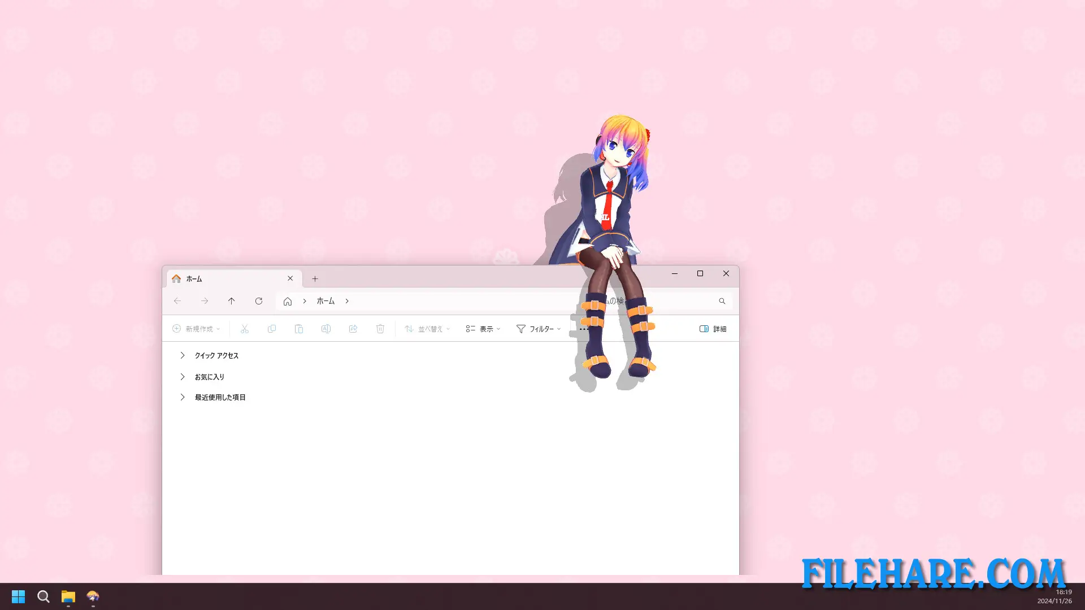Click File Explorer taskbar icon
The height and width of the screenshot is (610, 1085).
tap(68, 596)
